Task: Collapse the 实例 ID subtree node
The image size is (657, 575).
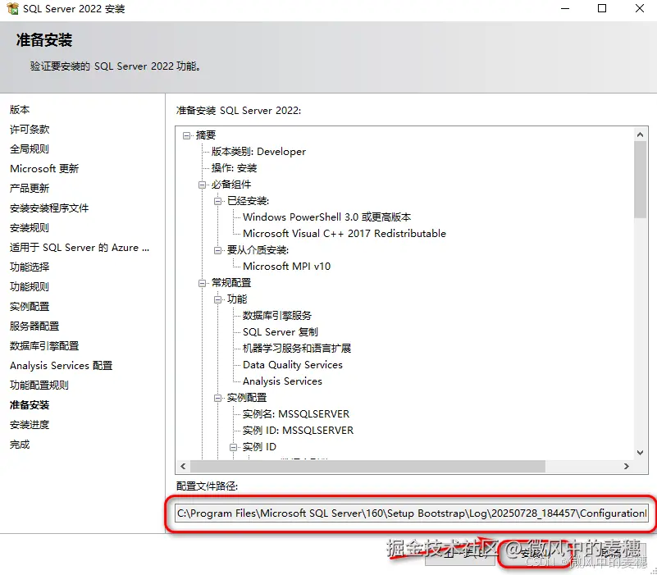Action: click(x=234, y=447)
